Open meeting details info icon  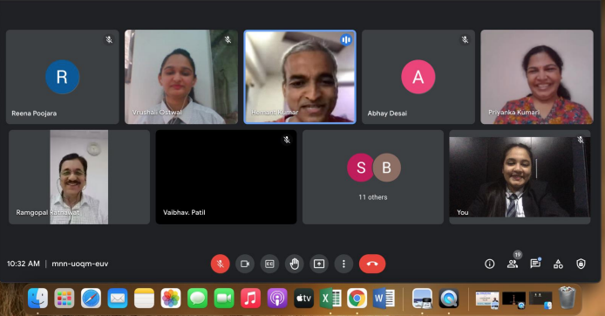(x=490, y=264)
